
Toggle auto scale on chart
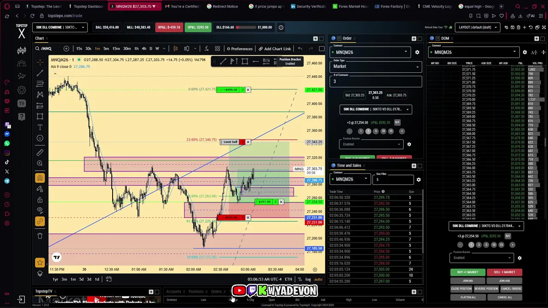pos(318,279)
